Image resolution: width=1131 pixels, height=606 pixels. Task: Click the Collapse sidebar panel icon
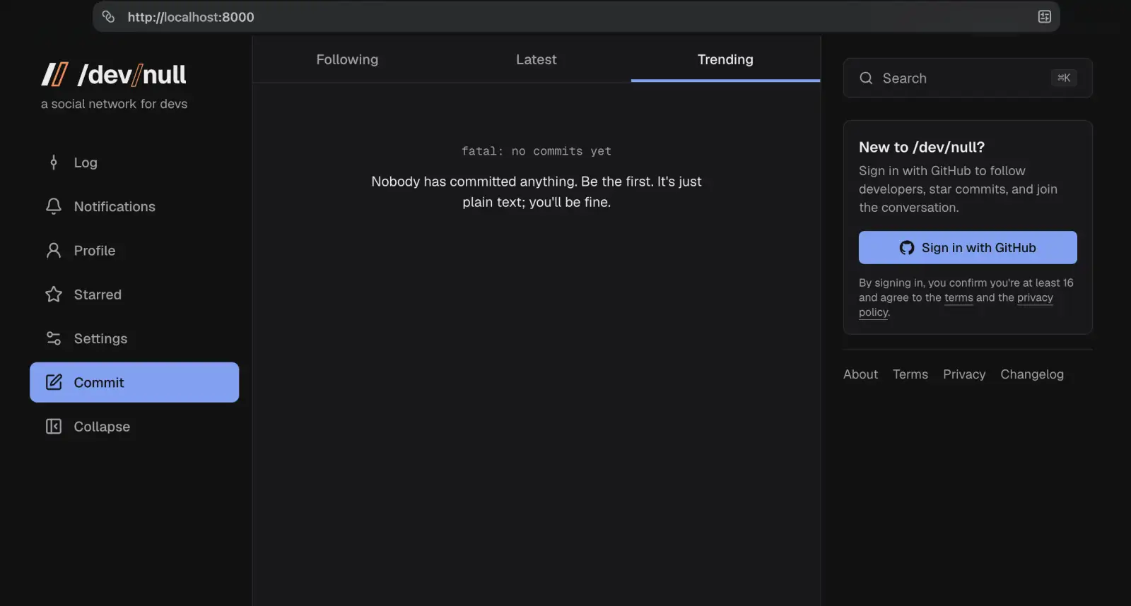[54, 427]
